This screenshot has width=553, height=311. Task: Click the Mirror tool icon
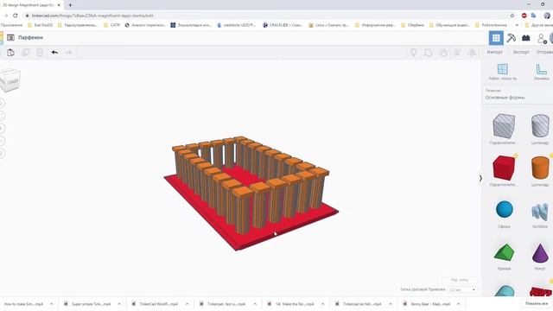472,53
